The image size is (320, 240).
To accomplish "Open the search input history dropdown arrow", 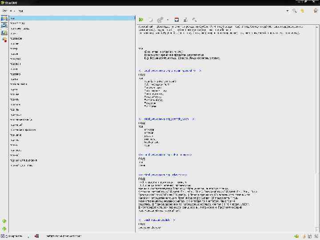I will click(288, 11).
